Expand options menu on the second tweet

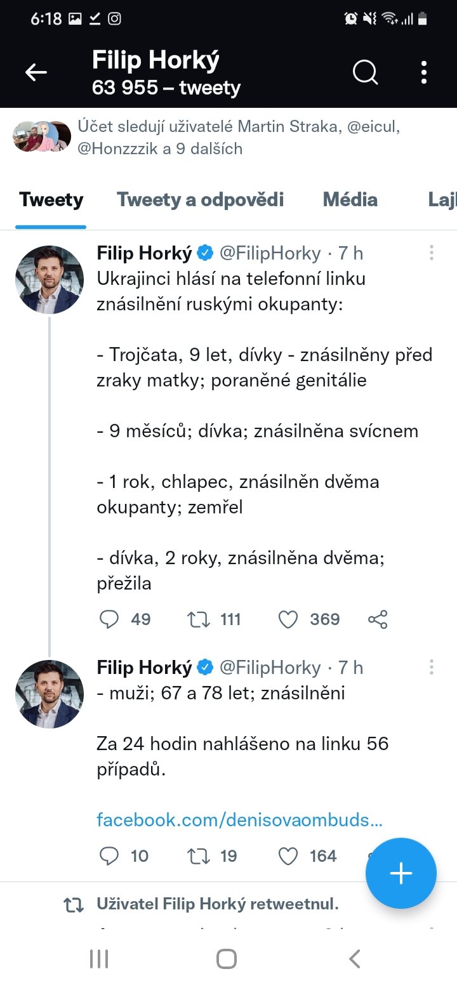tap(432, 667)
